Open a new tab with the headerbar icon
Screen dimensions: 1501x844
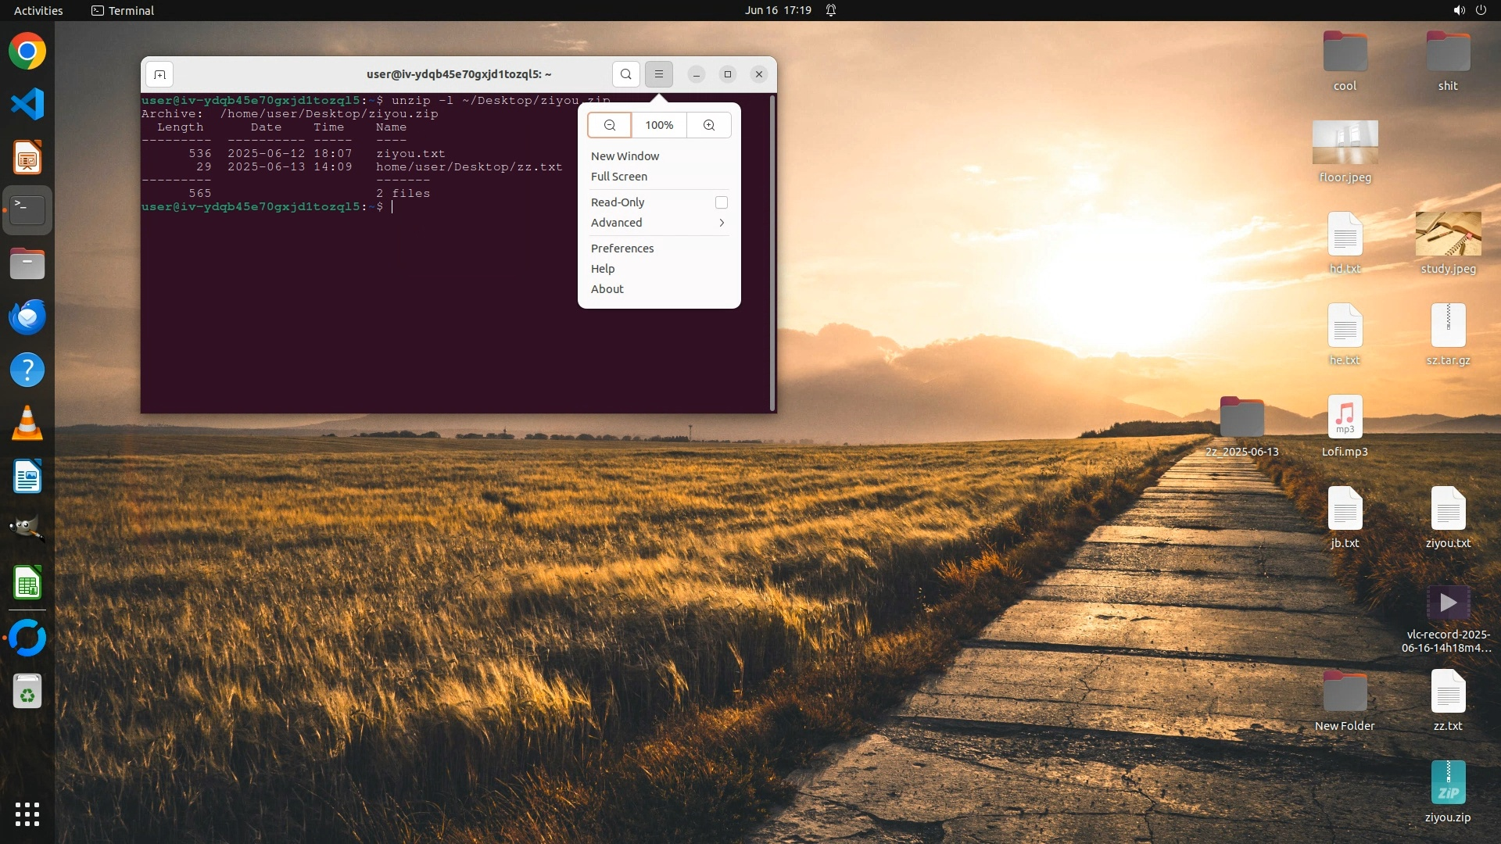click(x=159, y=74)
